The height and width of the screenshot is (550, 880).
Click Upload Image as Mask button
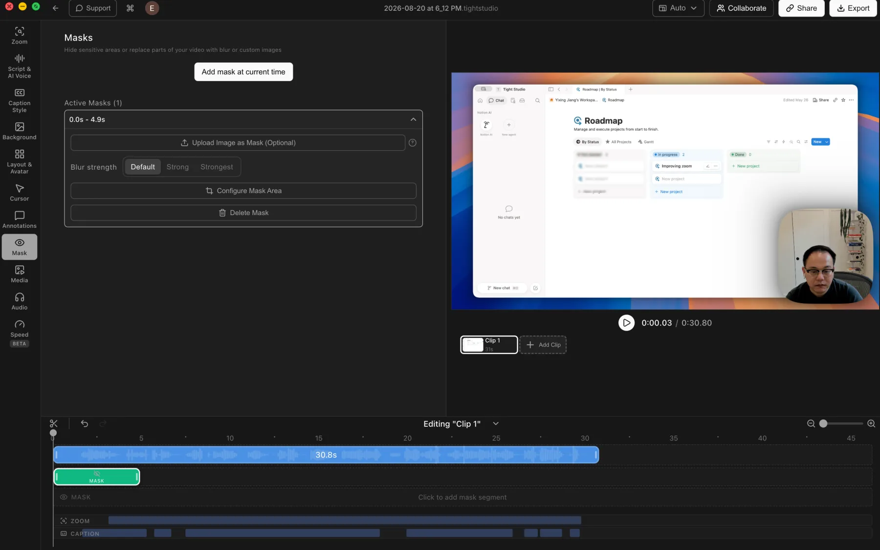pyautogui.click(x=238, y=143)
